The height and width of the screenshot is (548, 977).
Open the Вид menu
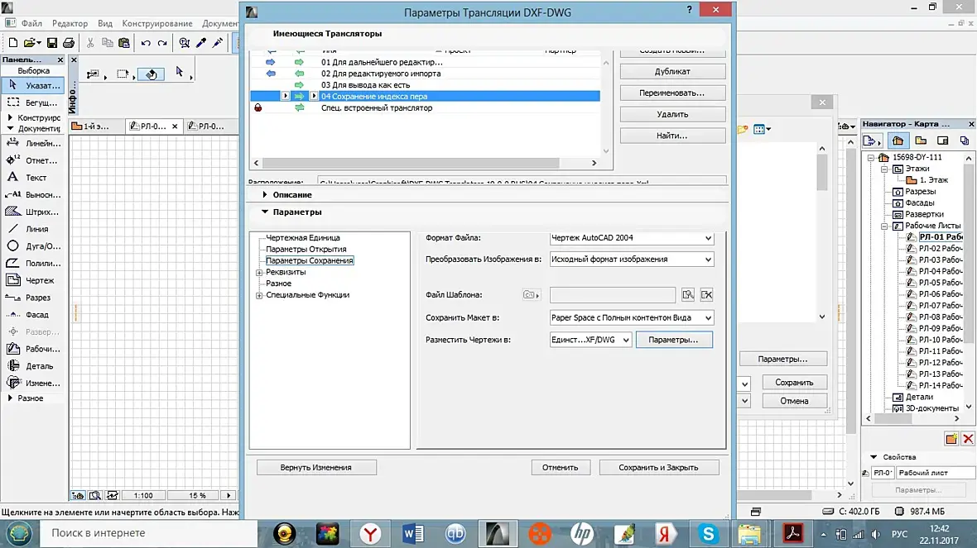click(105, 23)
